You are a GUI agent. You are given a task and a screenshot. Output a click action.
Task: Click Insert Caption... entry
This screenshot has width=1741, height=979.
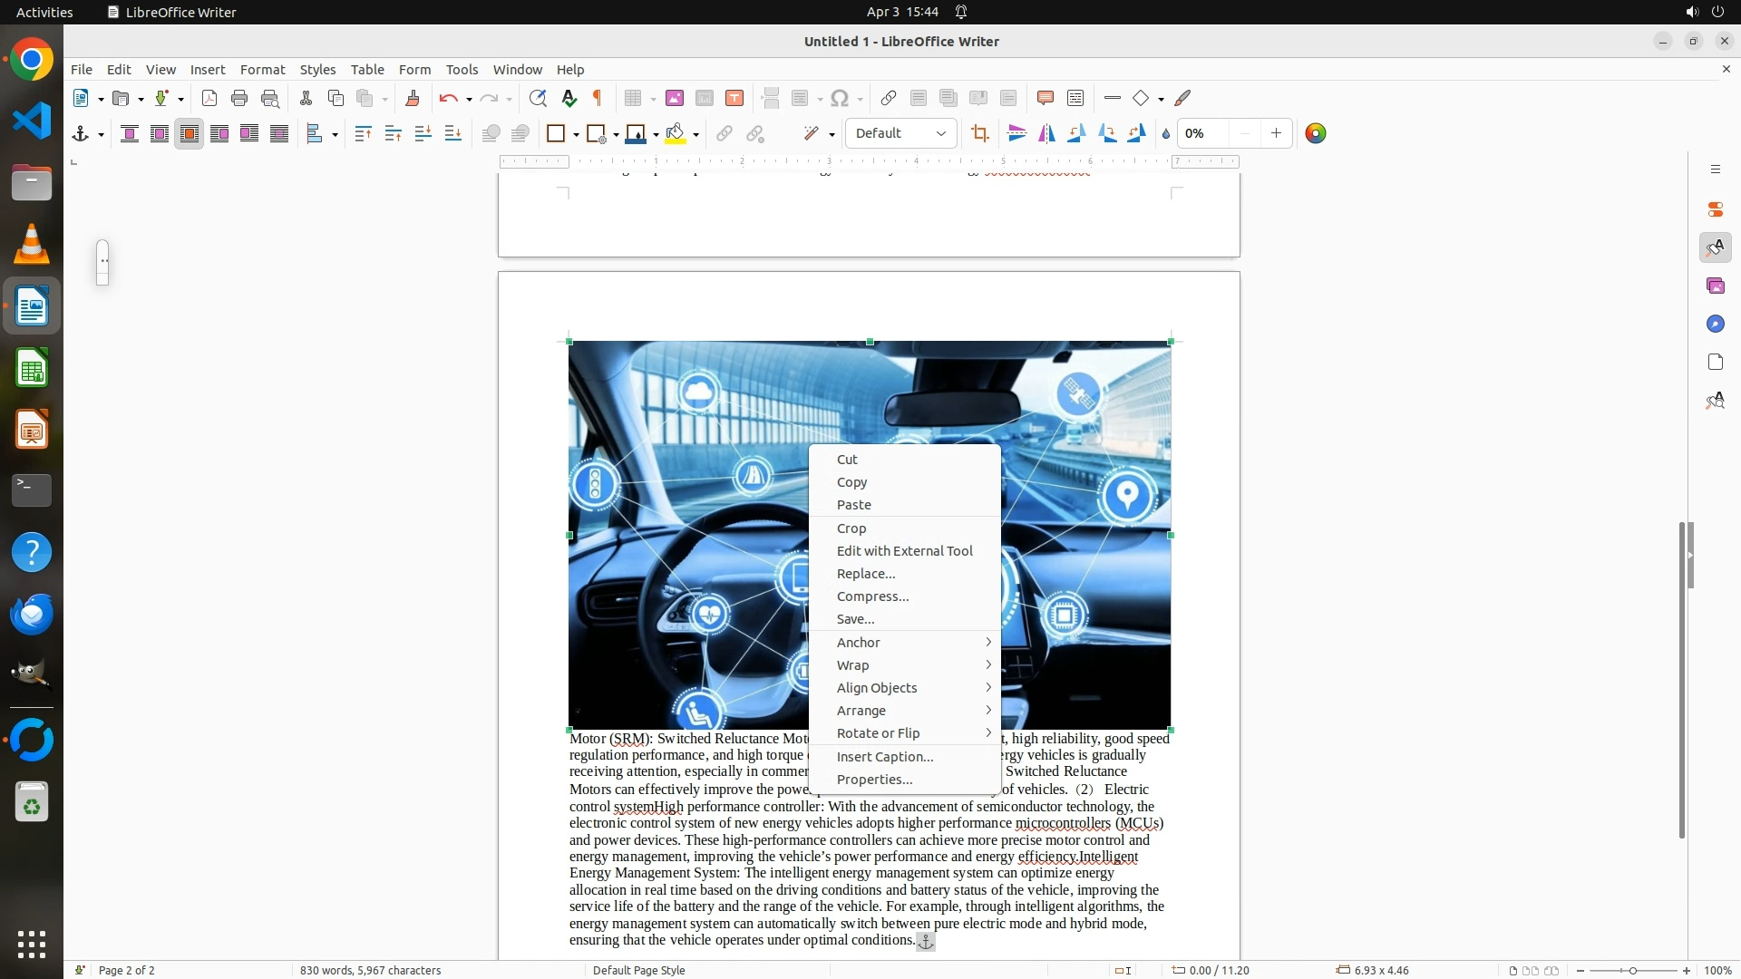pos(884,757)
